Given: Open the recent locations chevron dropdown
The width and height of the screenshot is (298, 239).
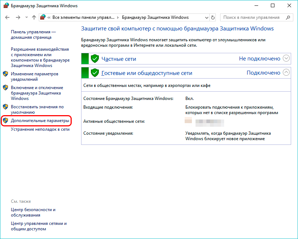Looking at the screenshot, I should coord(26,17).
